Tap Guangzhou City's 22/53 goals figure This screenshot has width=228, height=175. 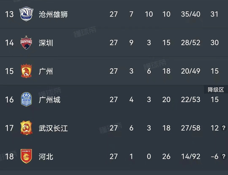coord(191,100)
